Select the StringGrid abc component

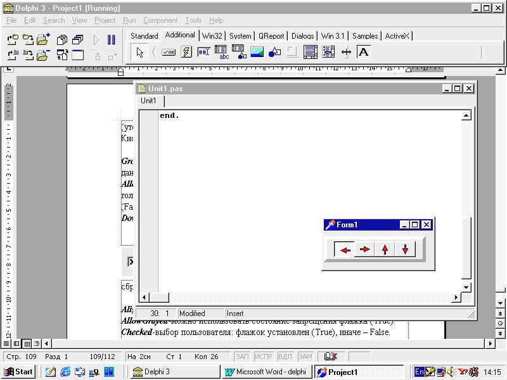221,52
